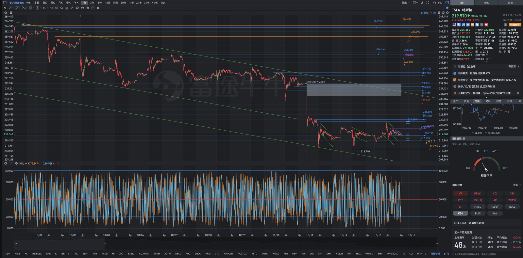Open quote panel settings gear near 异动
This screenshot has width=523, height=258.
520,101
